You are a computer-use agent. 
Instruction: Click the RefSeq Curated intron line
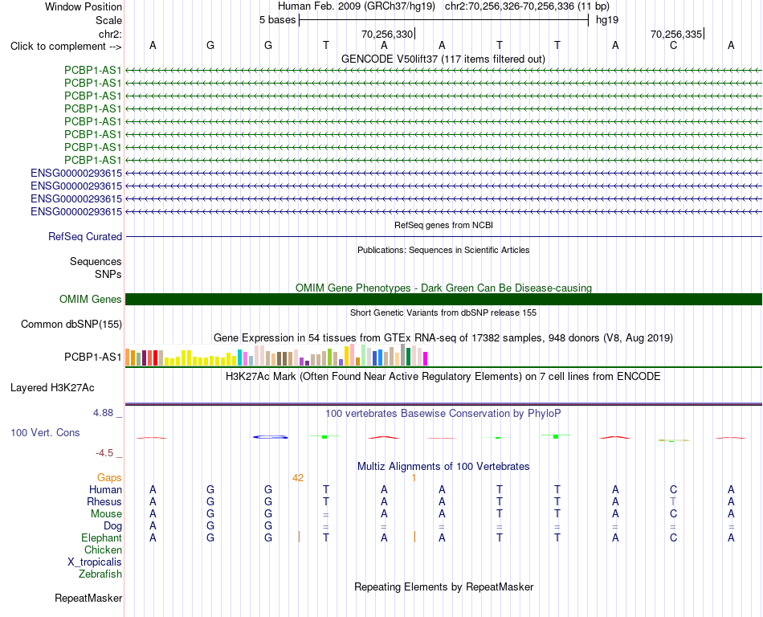point(443,236)
